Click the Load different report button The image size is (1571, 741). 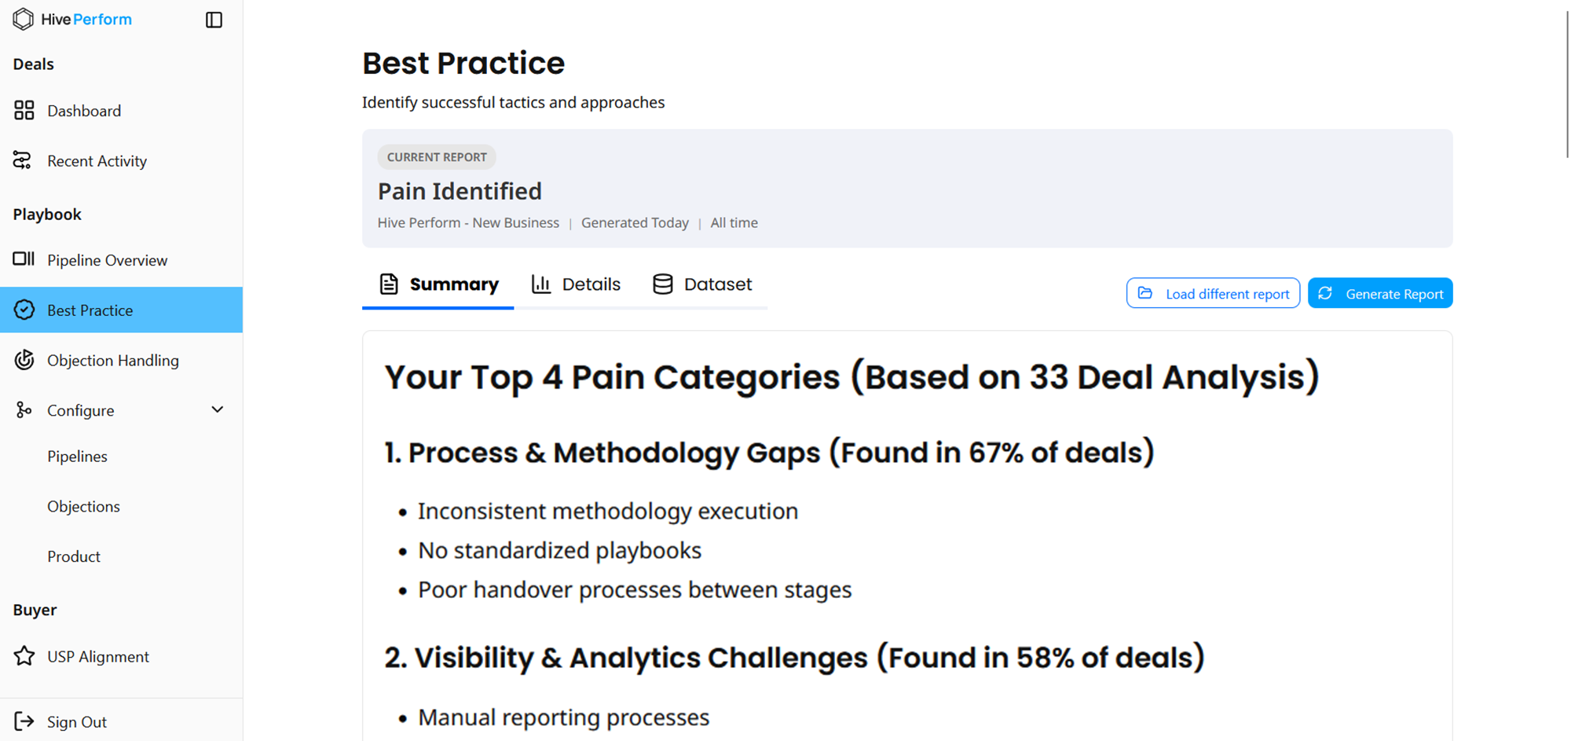tap(1213, 293)
